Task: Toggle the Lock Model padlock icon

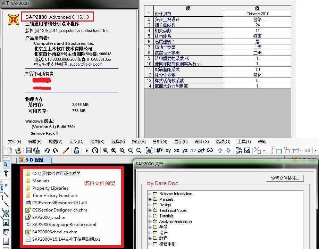Action: click(x=76, y=150)
